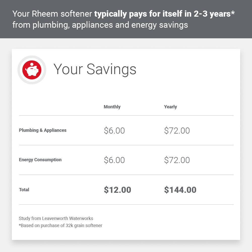The image size is (252, 252).
Task: Click the "Your Rheem softener" banner text
Action: (x=52, y=14)
